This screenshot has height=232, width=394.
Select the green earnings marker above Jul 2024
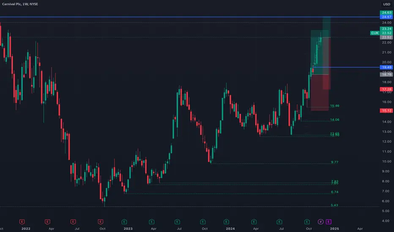(x=279, y=222)
